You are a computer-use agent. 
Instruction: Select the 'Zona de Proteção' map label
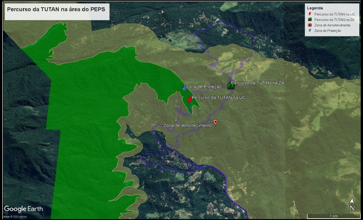click(x=204, y=87)
